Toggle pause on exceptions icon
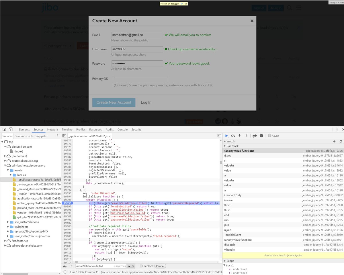Image resolution: width=344 pixels, height=275 pixels. tap(261, 136)
